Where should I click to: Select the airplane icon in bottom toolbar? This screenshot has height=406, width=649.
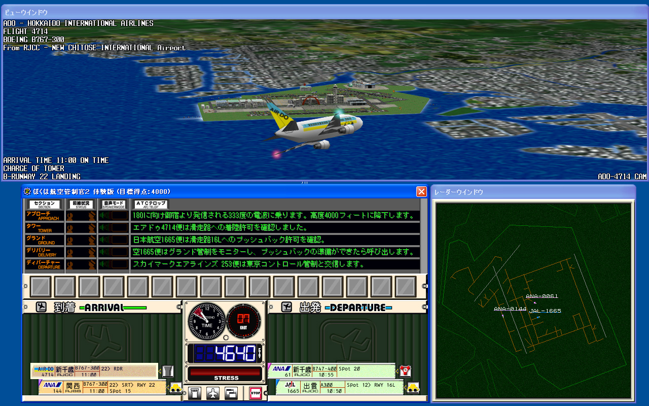pyautogui.click(x=213, y=393)
